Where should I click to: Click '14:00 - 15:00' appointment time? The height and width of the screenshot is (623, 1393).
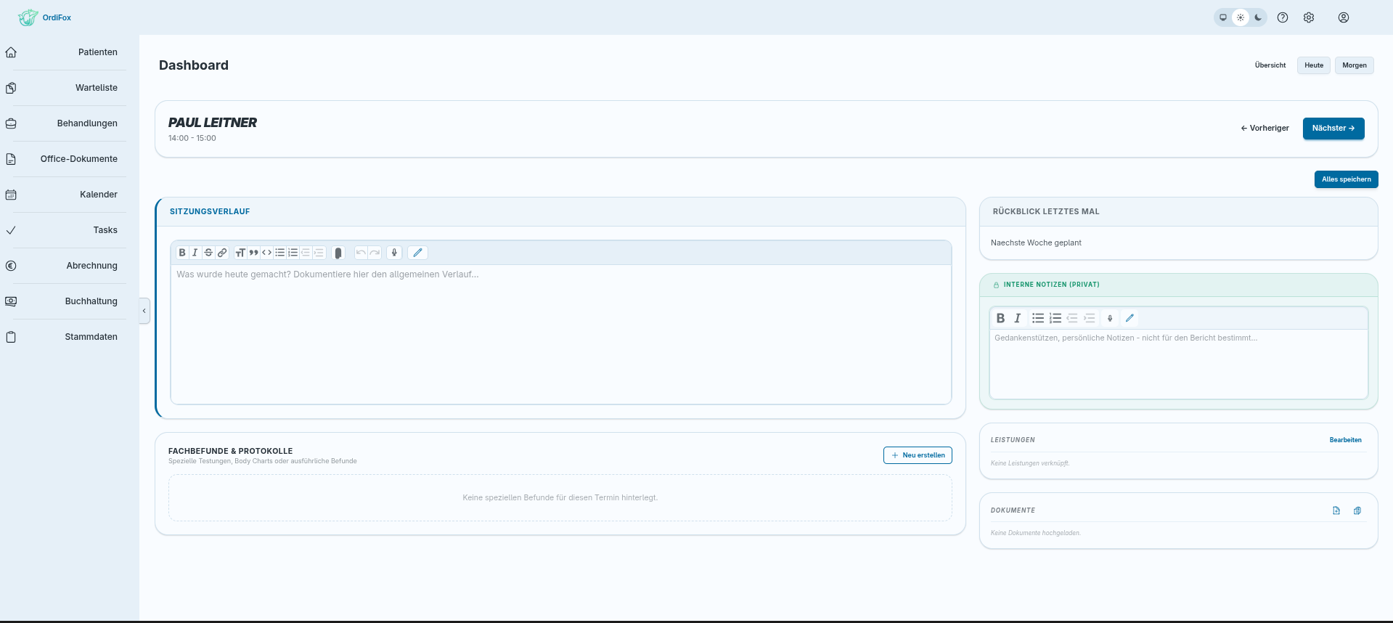pyautogui.click(x=192, y=138)
